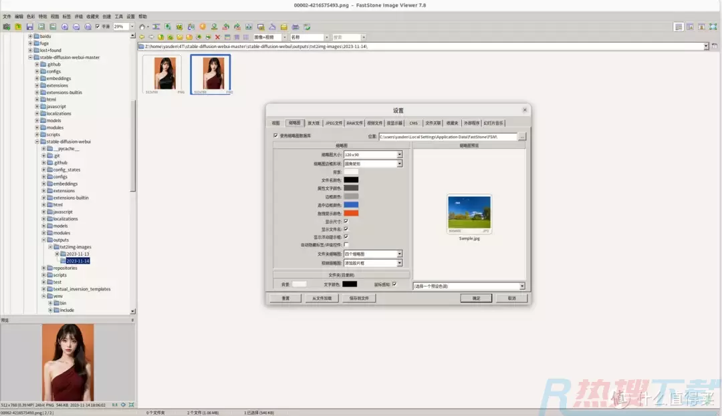Click the actual size icon next to the smooth checkbox

click(88, 27)
